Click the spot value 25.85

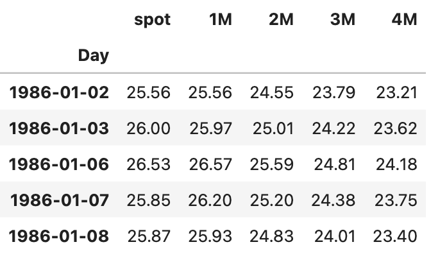coord(148,200)
